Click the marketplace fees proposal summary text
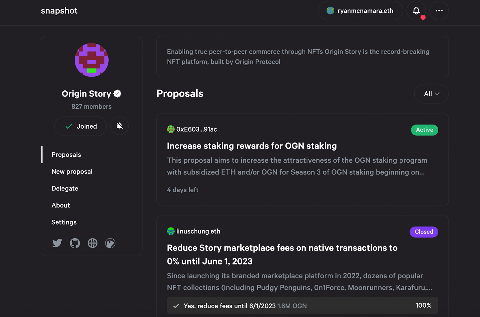This screenshot has width=480, height=317. 300,282
